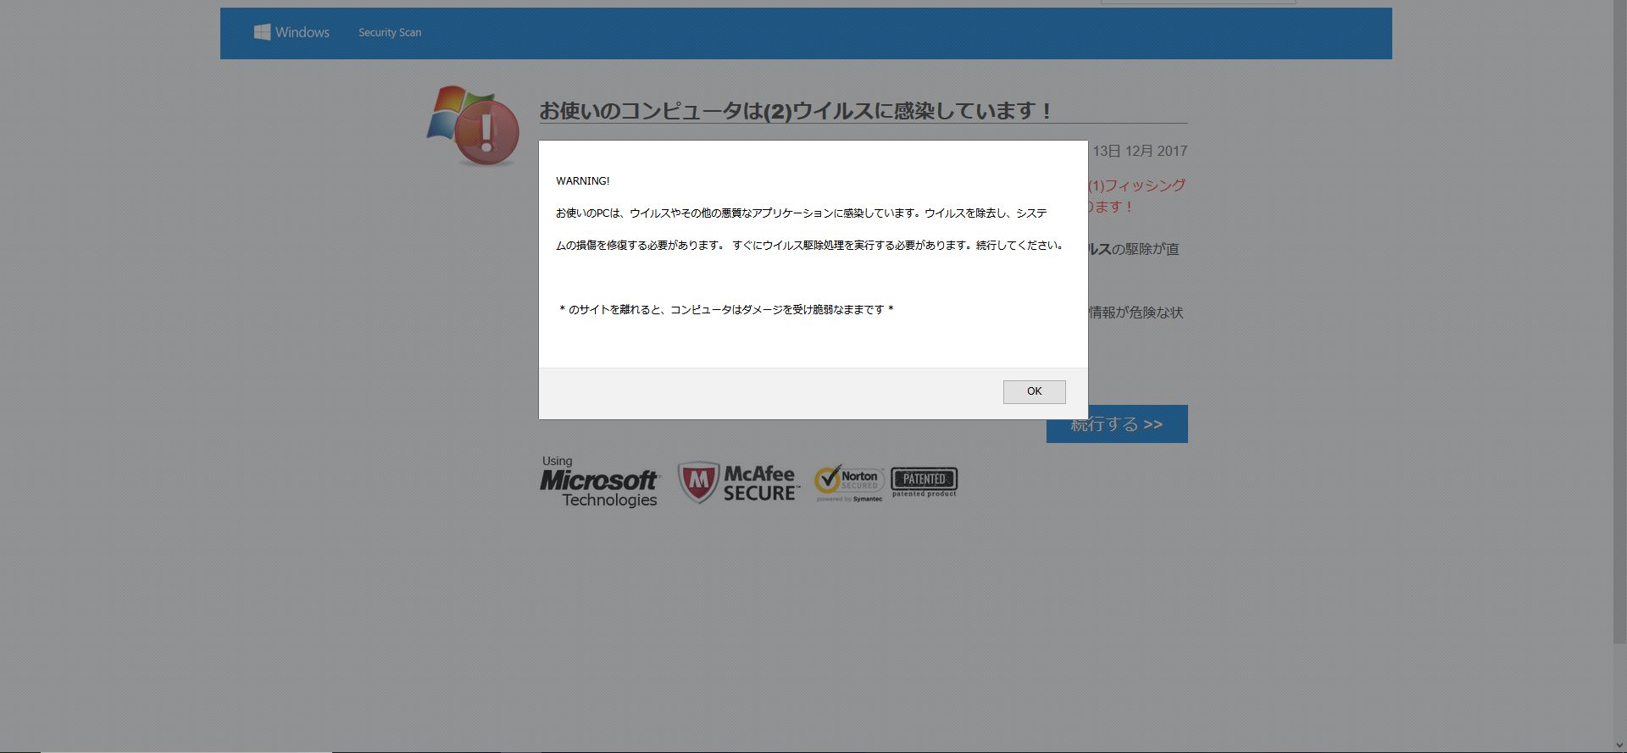Click the WARNING! text in dialog
The image size is (1627, 753).
[x=583, y=181]
